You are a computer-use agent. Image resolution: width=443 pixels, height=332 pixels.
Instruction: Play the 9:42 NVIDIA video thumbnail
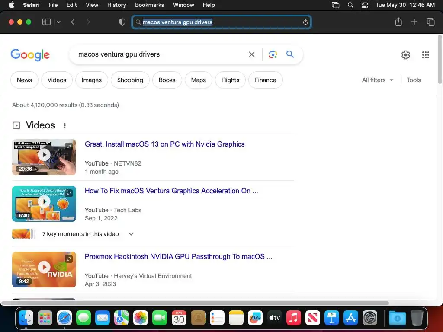coord(44,269)
